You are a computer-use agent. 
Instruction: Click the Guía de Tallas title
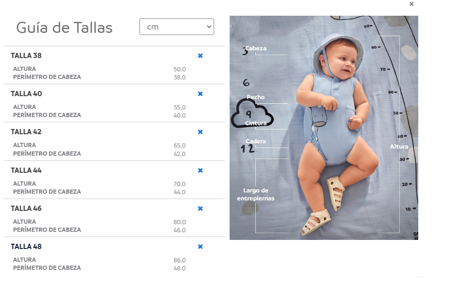pyautogui.click(x=64, y=28)
